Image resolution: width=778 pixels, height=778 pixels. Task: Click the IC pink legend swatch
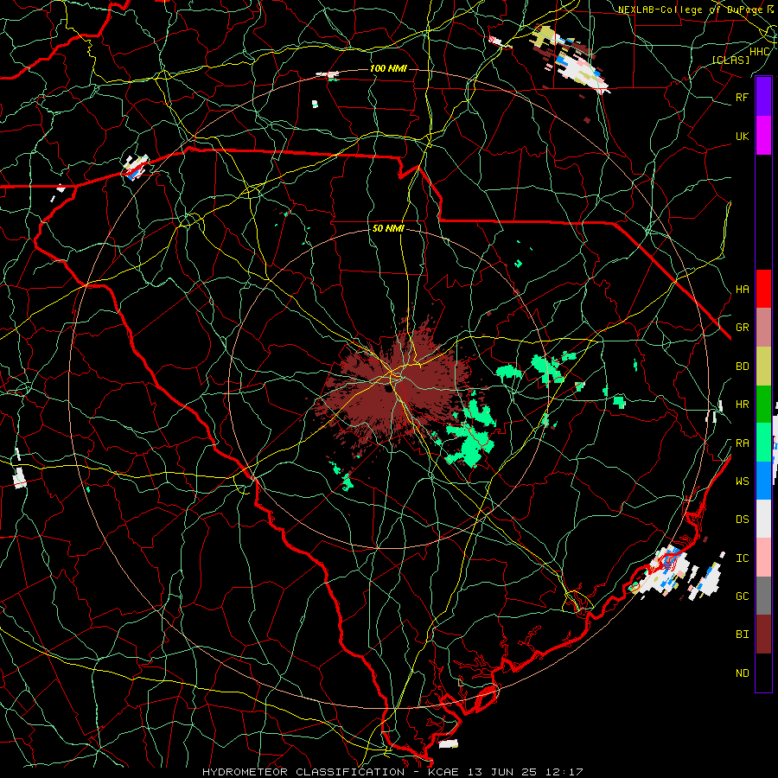click(x=763, y=558)
